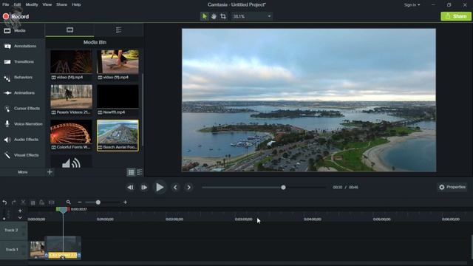Image resolution: width=473 pixels, height=266 pixels.
Task: Click the Media Bin vertical scrollbar
Action: (x=142, y=110)
